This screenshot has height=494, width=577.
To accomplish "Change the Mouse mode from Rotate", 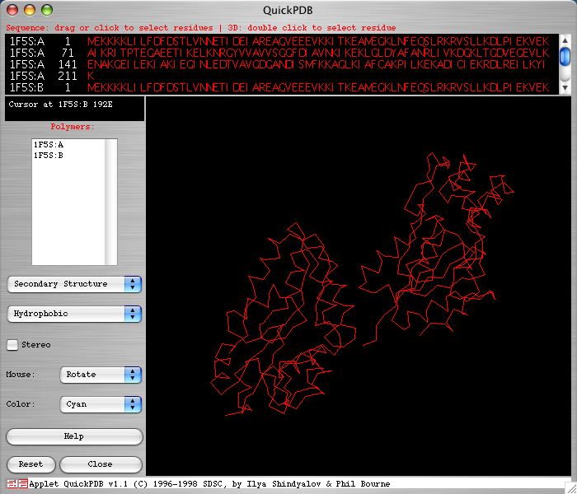I will click(101, 375).
